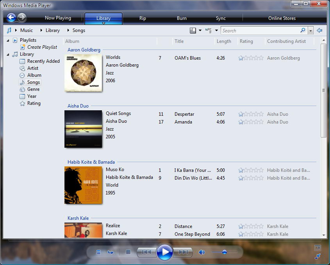The width and height of the screenshot is (330, 265).
Task: Mute the volume speaker
Action: [202, 252]
